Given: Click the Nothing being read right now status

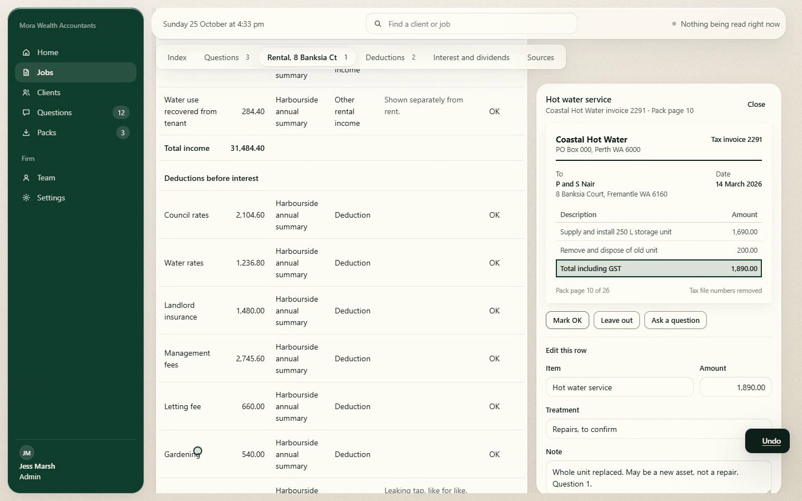Looking at the screenshot, I should click(x=725, y=24).
